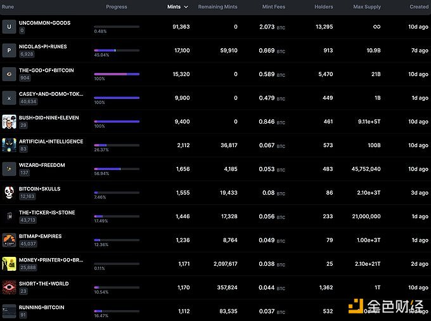The width and height of the screenshot is (431, 321).
Task: Sort table by Mint Fees column
Action: pos(274,6)
